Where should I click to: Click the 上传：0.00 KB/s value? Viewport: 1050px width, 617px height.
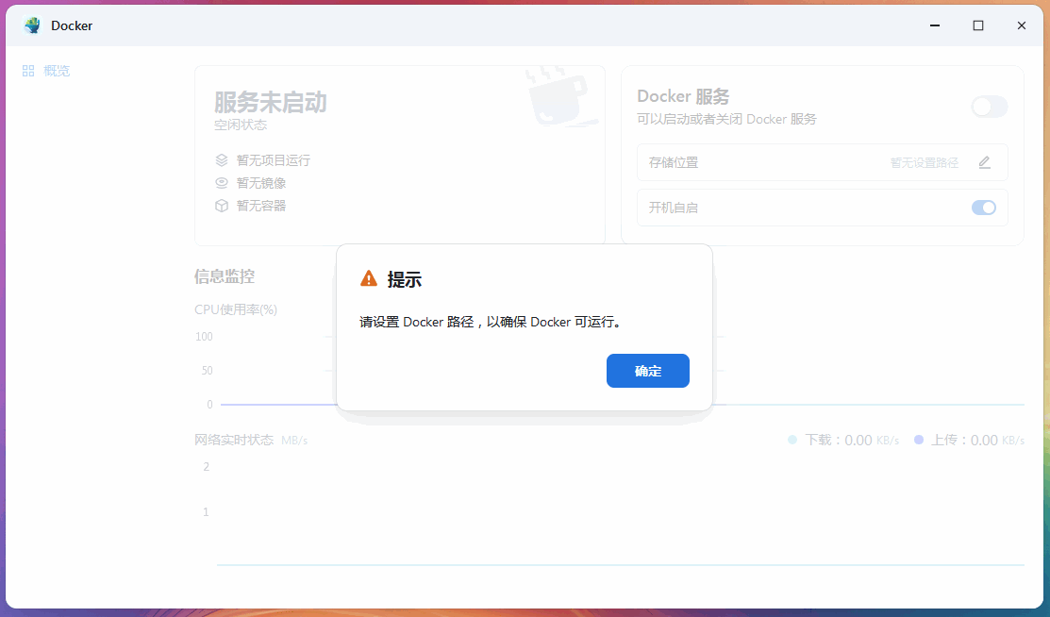[977, 441]
